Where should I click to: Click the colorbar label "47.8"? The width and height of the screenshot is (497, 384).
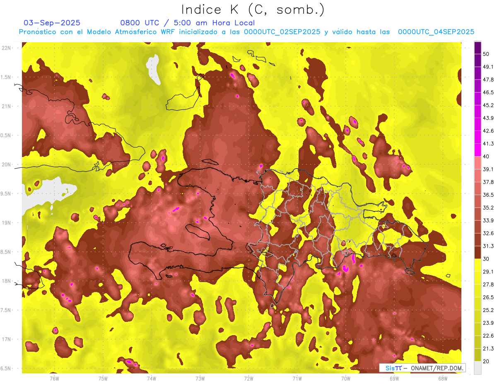(488, 80)
